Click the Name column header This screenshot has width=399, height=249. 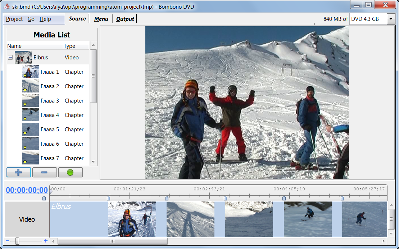(14, 46)
